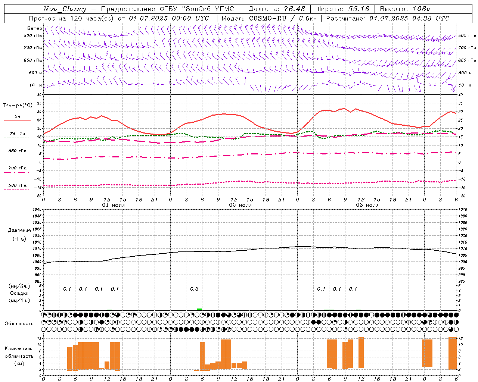The height and width of the screenshot is (382, 478).
Task: Click the "700 гПа" dash-dot legend line
Action: tap(16, 172)
